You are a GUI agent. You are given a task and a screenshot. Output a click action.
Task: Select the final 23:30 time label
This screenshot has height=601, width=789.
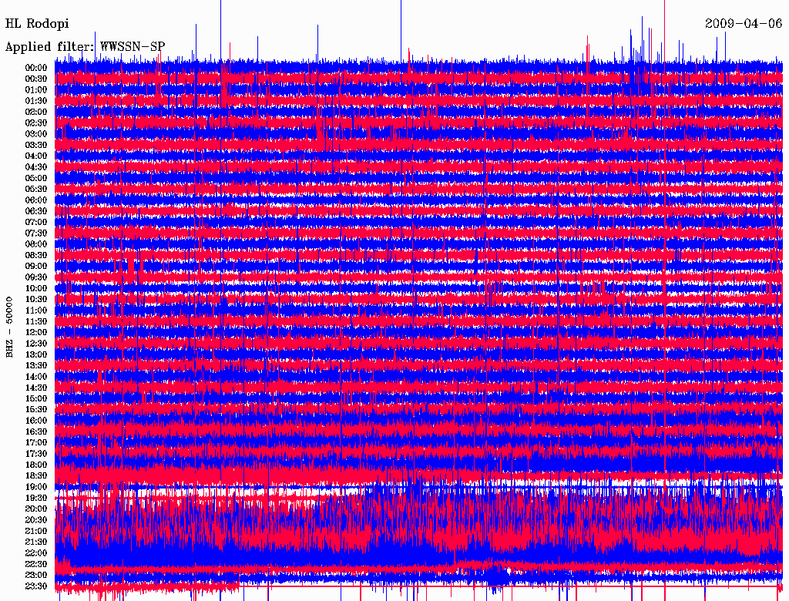click(x=36, y=586)
